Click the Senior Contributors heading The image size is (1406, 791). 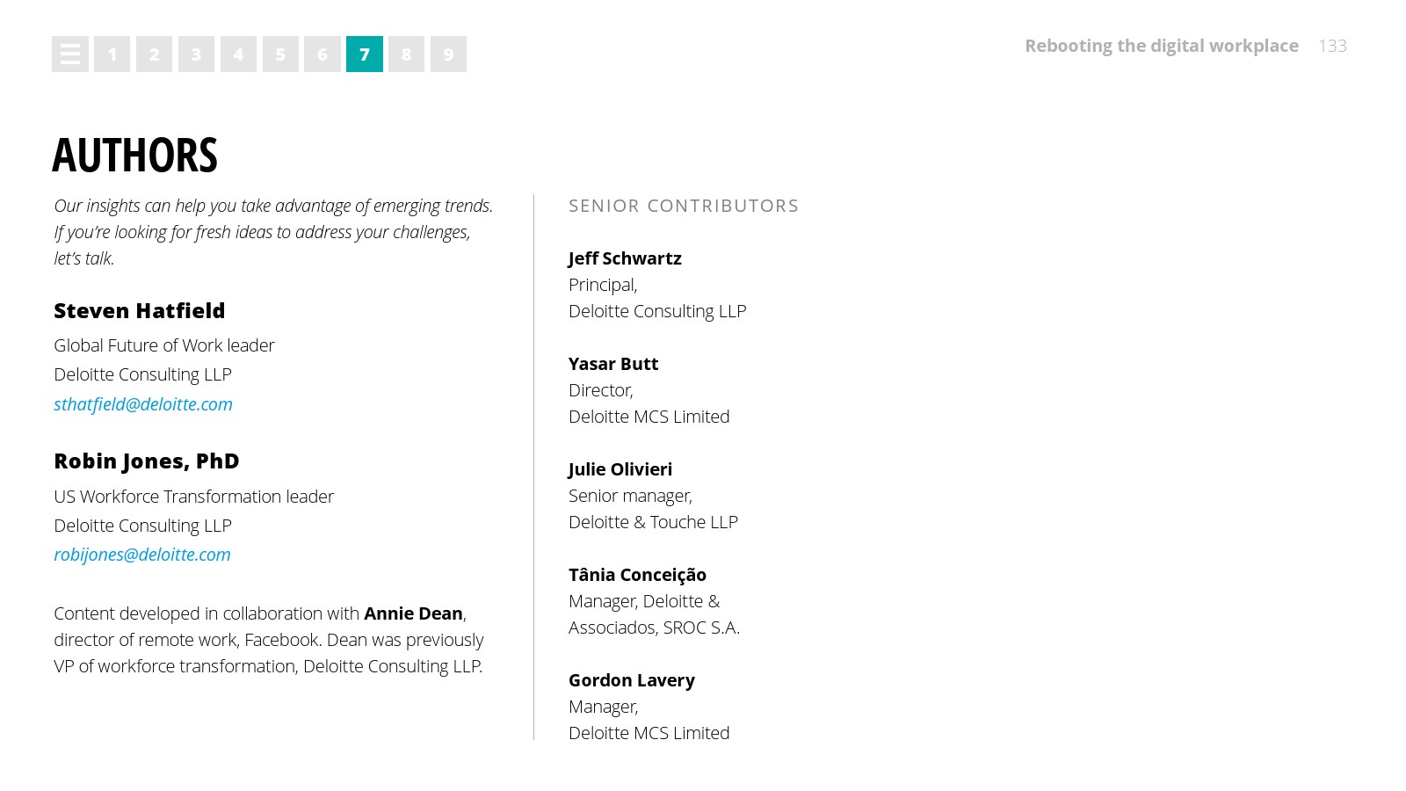point(683,206)
